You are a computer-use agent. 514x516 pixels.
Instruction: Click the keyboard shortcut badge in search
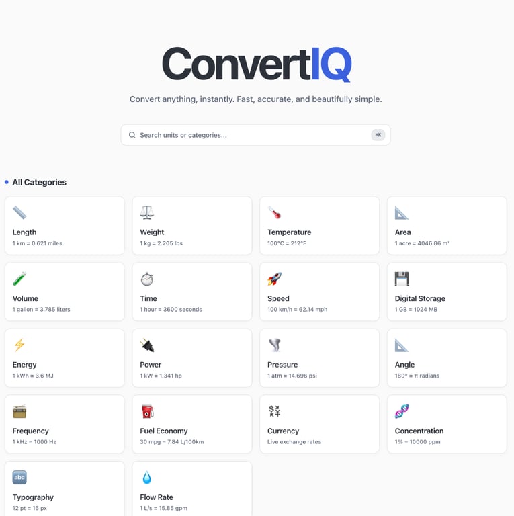tap(378, 135)
